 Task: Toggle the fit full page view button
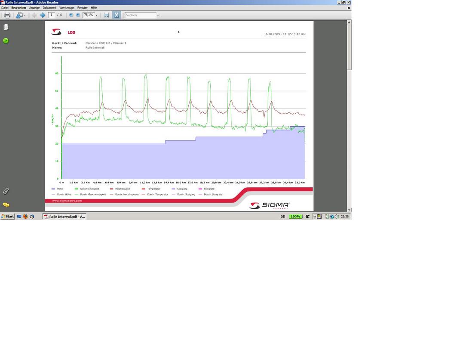click(x=116, y=15)
